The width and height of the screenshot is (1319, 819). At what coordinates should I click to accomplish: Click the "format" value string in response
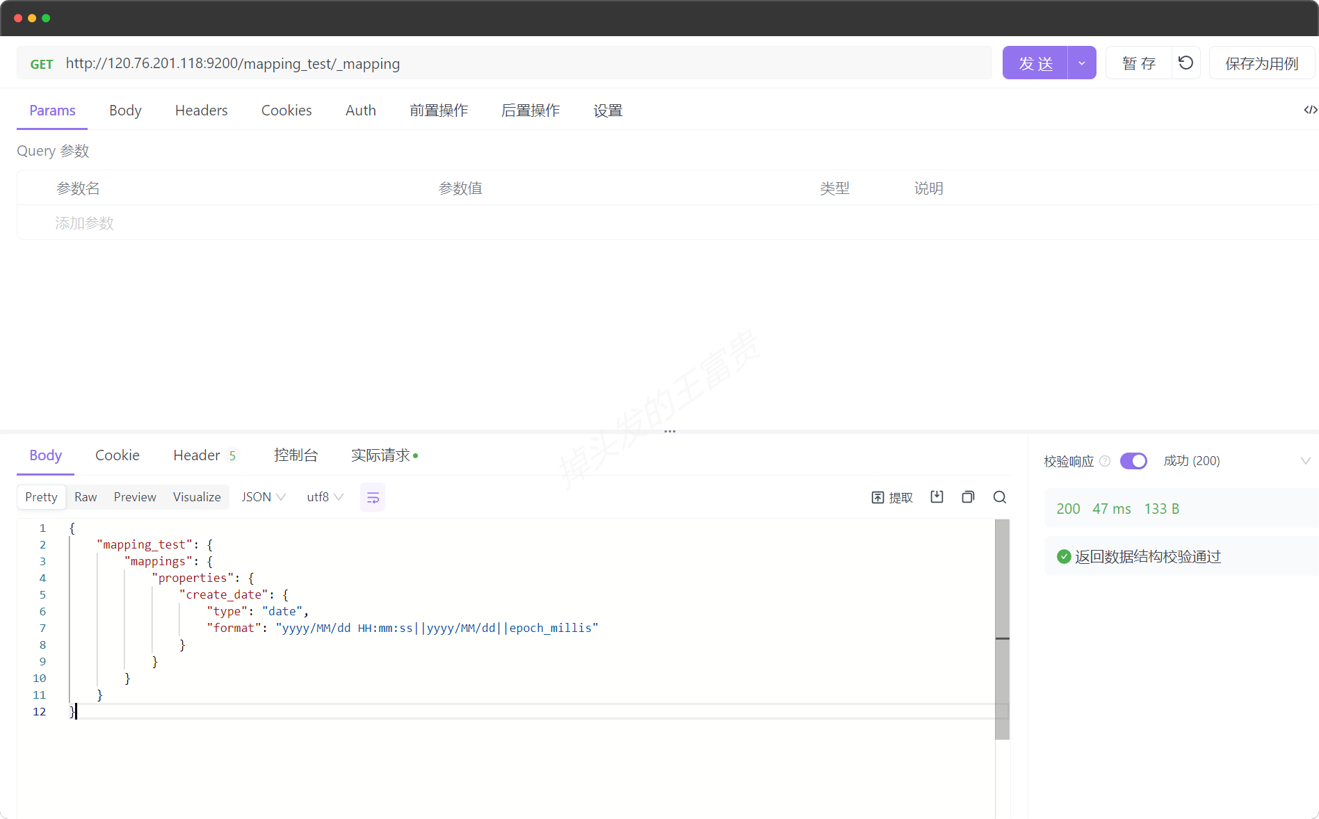click(437, 628)
